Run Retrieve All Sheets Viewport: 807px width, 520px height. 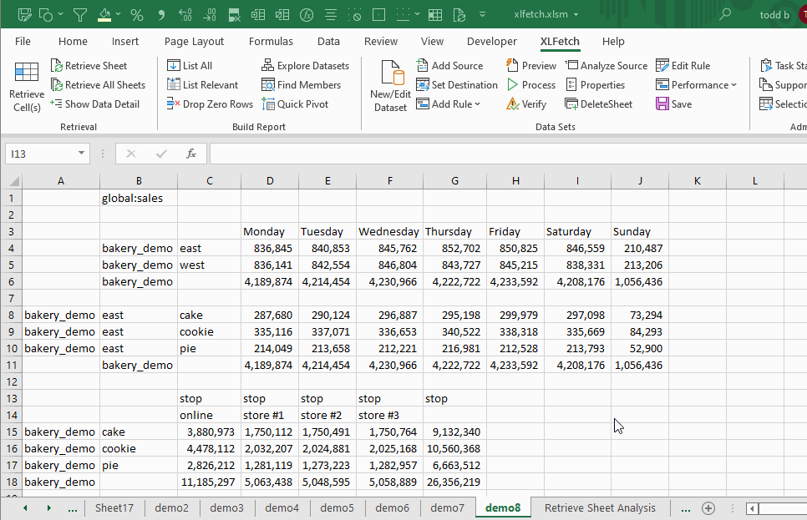97,84
